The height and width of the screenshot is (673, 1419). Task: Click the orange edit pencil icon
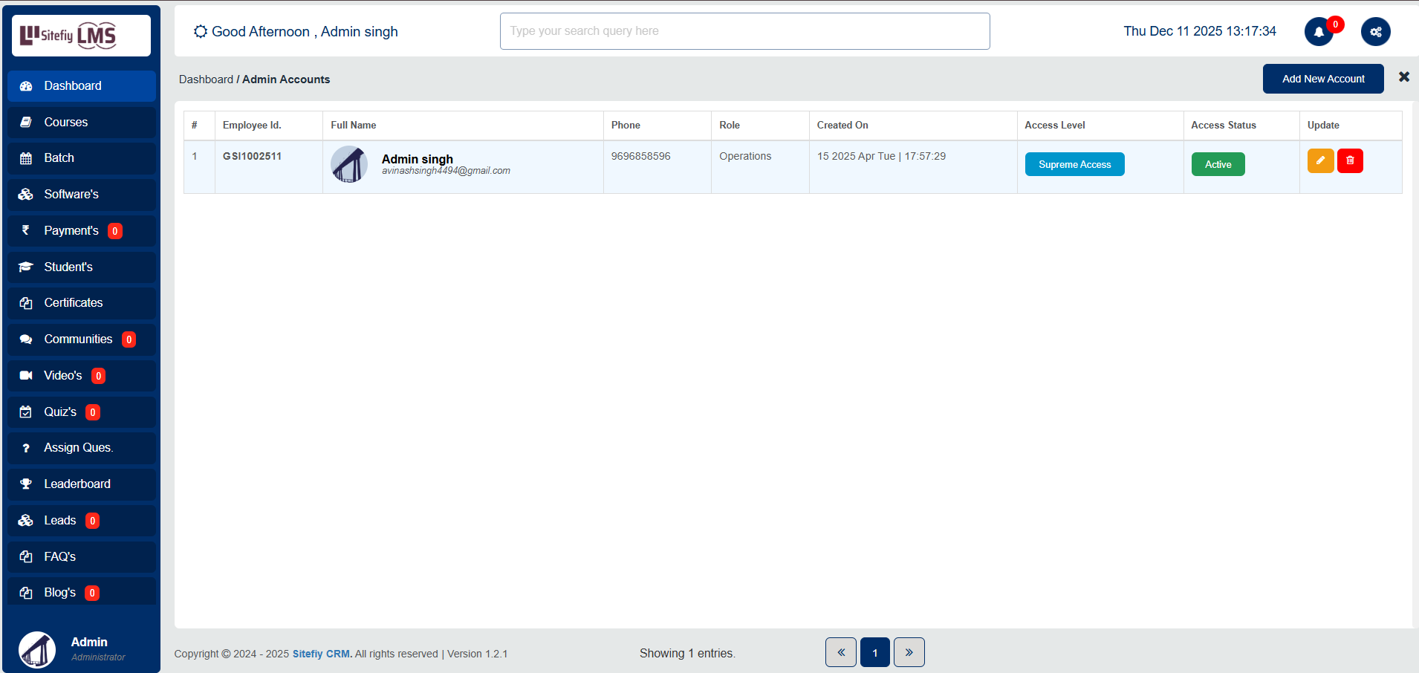[1320, 160]
